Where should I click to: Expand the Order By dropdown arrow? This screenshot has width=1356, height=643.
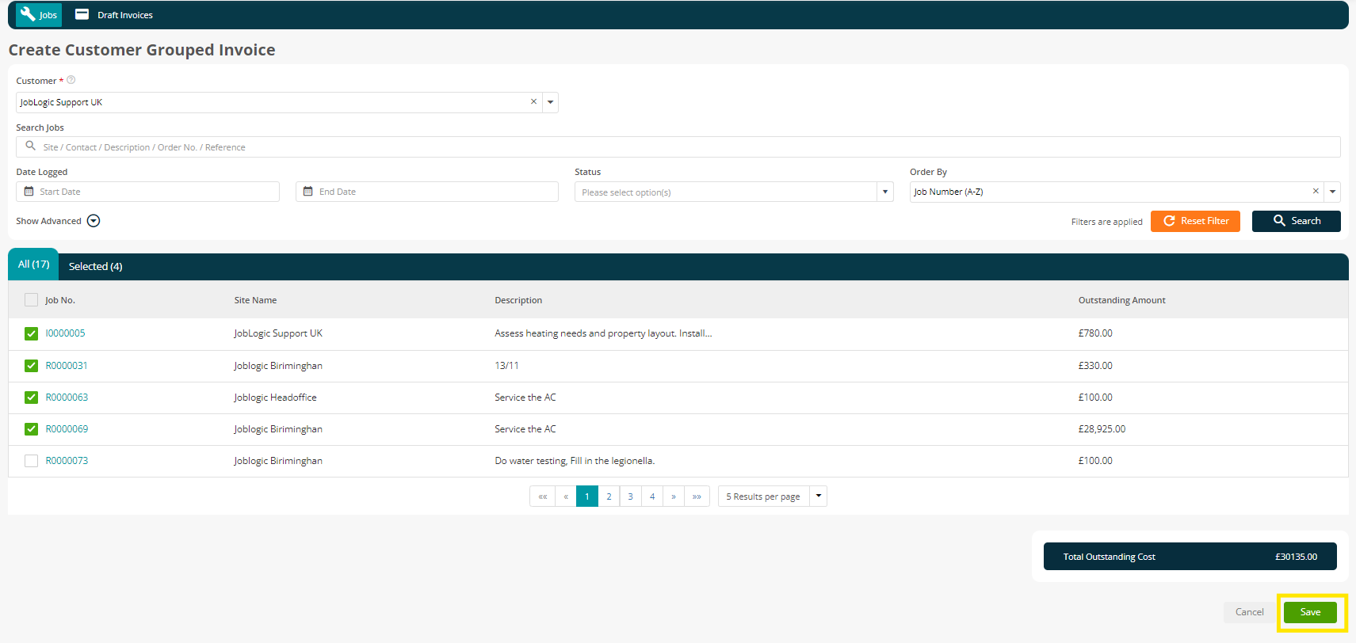tap(1332, 192)
